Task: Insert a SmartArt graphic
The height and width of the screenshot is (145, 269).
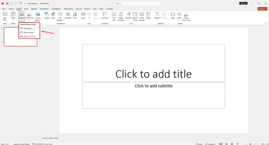Action: (68, 15)
